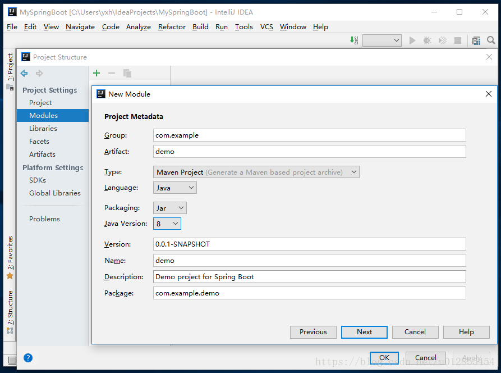
Task: Click the Stop square icon
Action: (x=458, y=40)
